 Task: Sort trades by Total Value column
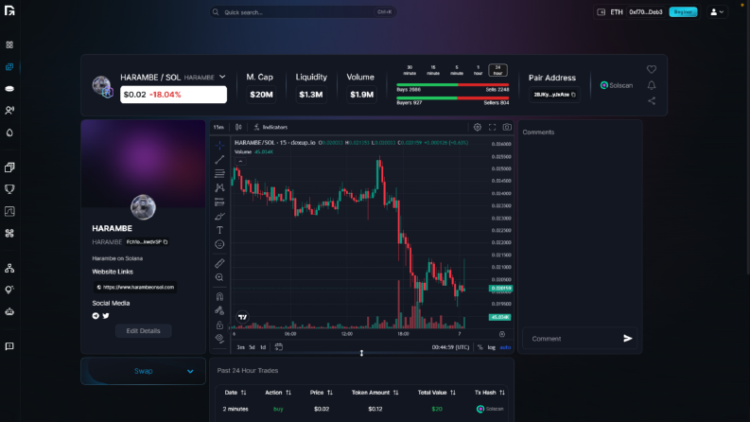tap(436, 393)
